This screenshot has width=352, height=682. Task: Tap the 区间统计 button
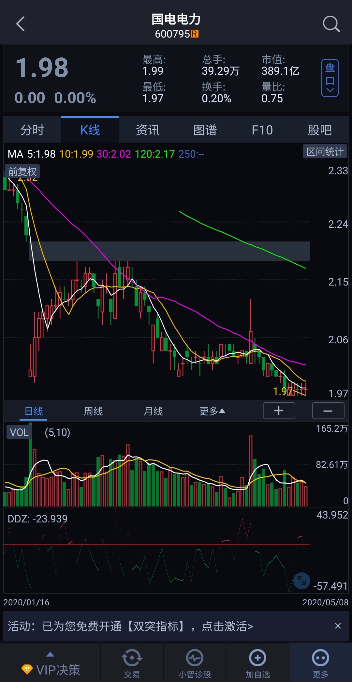coord(325,152)
